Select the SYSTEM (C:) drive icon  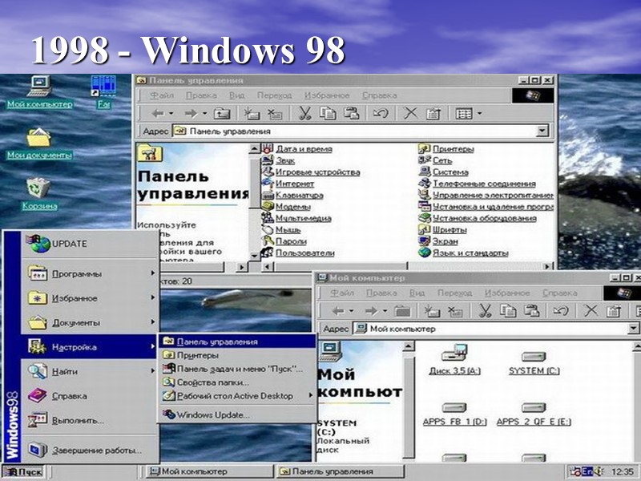pos(534,363)
